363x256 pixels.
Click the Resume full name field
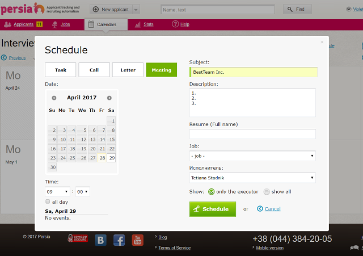[252, 134]
